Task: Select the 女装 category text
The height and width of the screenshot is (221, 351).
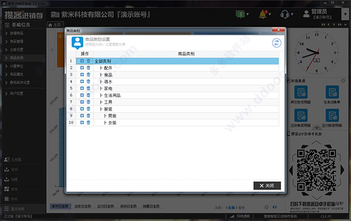Action: tap(112, 122)
